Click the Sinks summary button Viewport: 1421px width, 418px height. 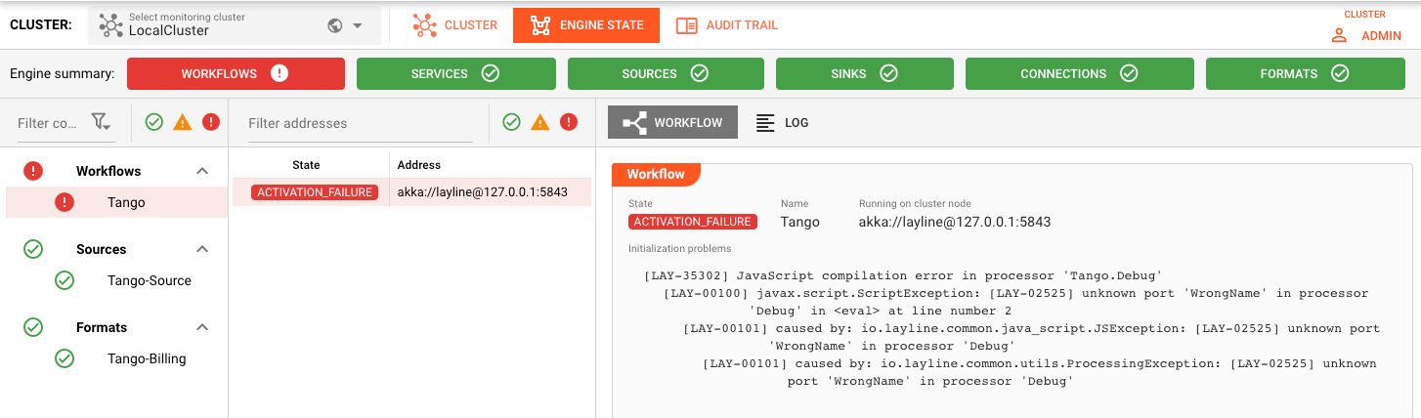(864, 73)
